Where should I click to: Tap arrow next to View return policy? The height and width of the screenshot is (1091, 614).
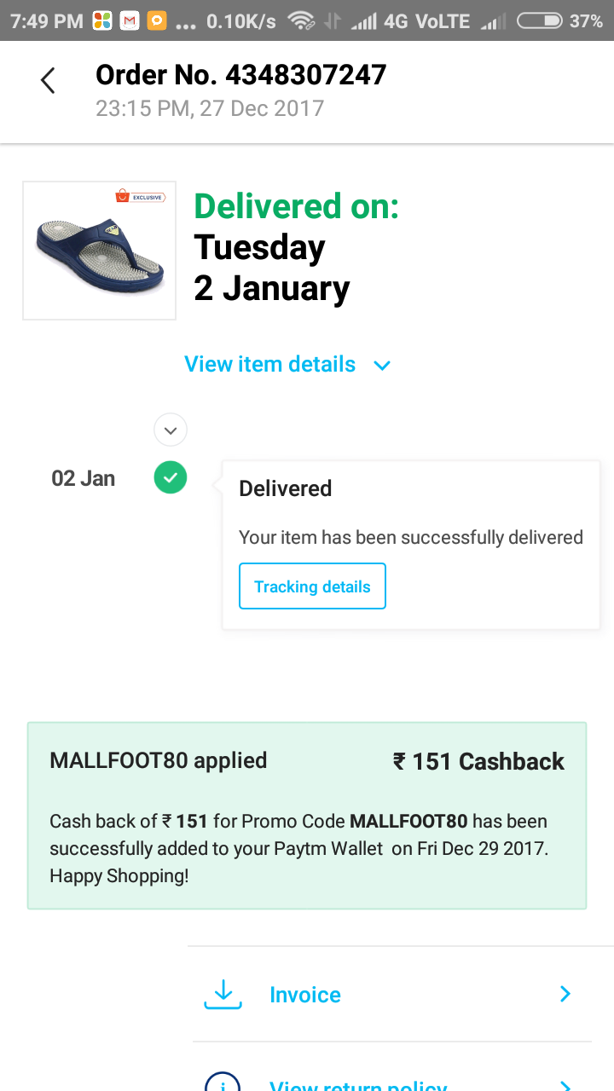click(565, 1085)
